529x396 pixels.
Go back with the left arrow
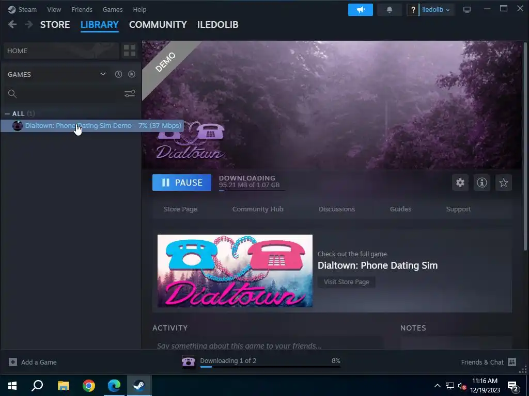click(12, 24)
